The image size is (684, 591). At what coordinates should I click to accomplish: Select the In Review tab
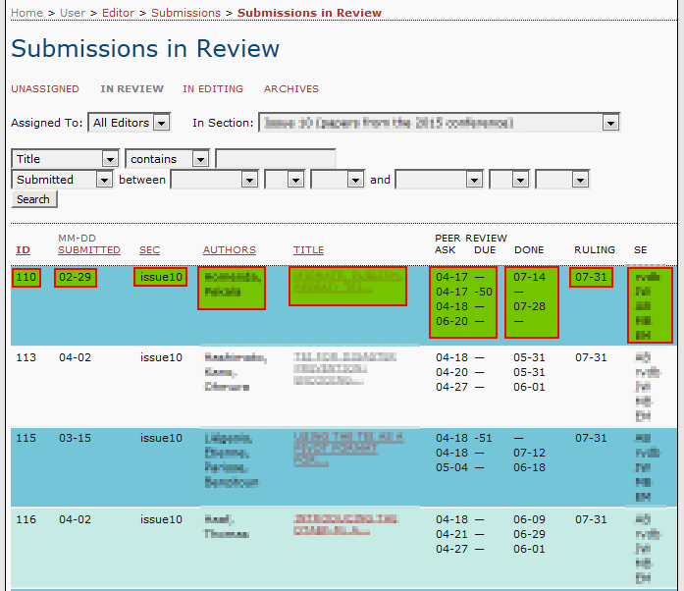point(132,89)
